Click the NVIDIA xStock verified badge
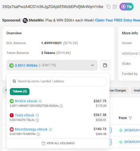Viewport: 140px width, 151px height. click(40, 101)
